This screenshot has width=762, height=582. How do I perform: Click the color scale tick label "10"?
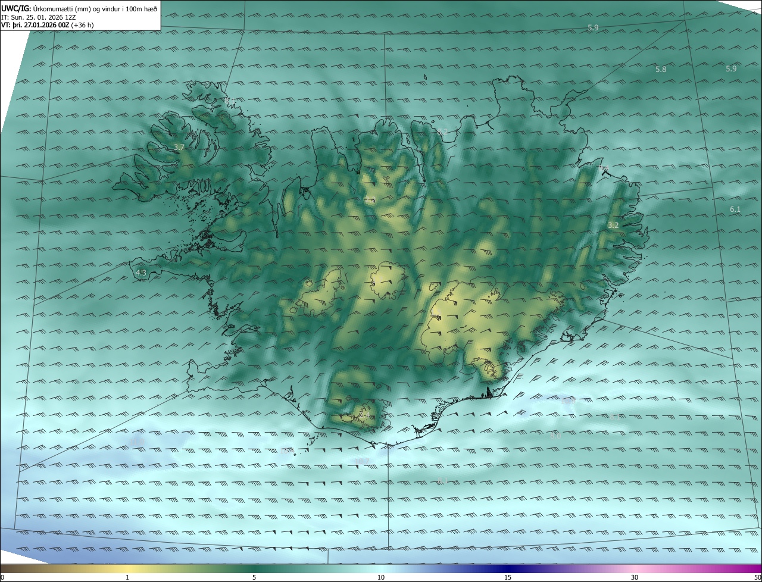pos(381,578)
